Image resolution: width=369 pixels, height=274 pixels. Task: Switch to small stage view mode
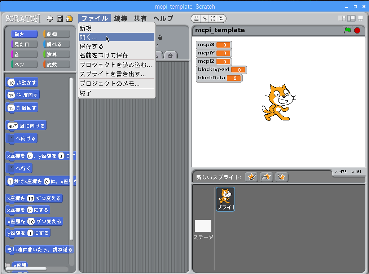coord(341,18)
